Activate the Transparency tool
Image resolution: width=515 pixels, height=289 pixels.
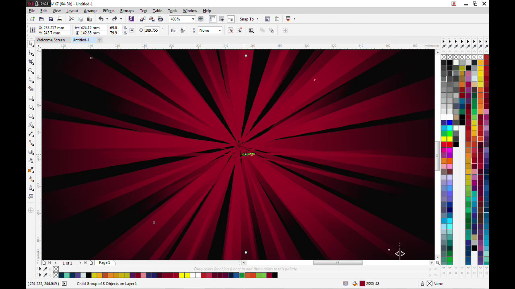pos(31,161)
